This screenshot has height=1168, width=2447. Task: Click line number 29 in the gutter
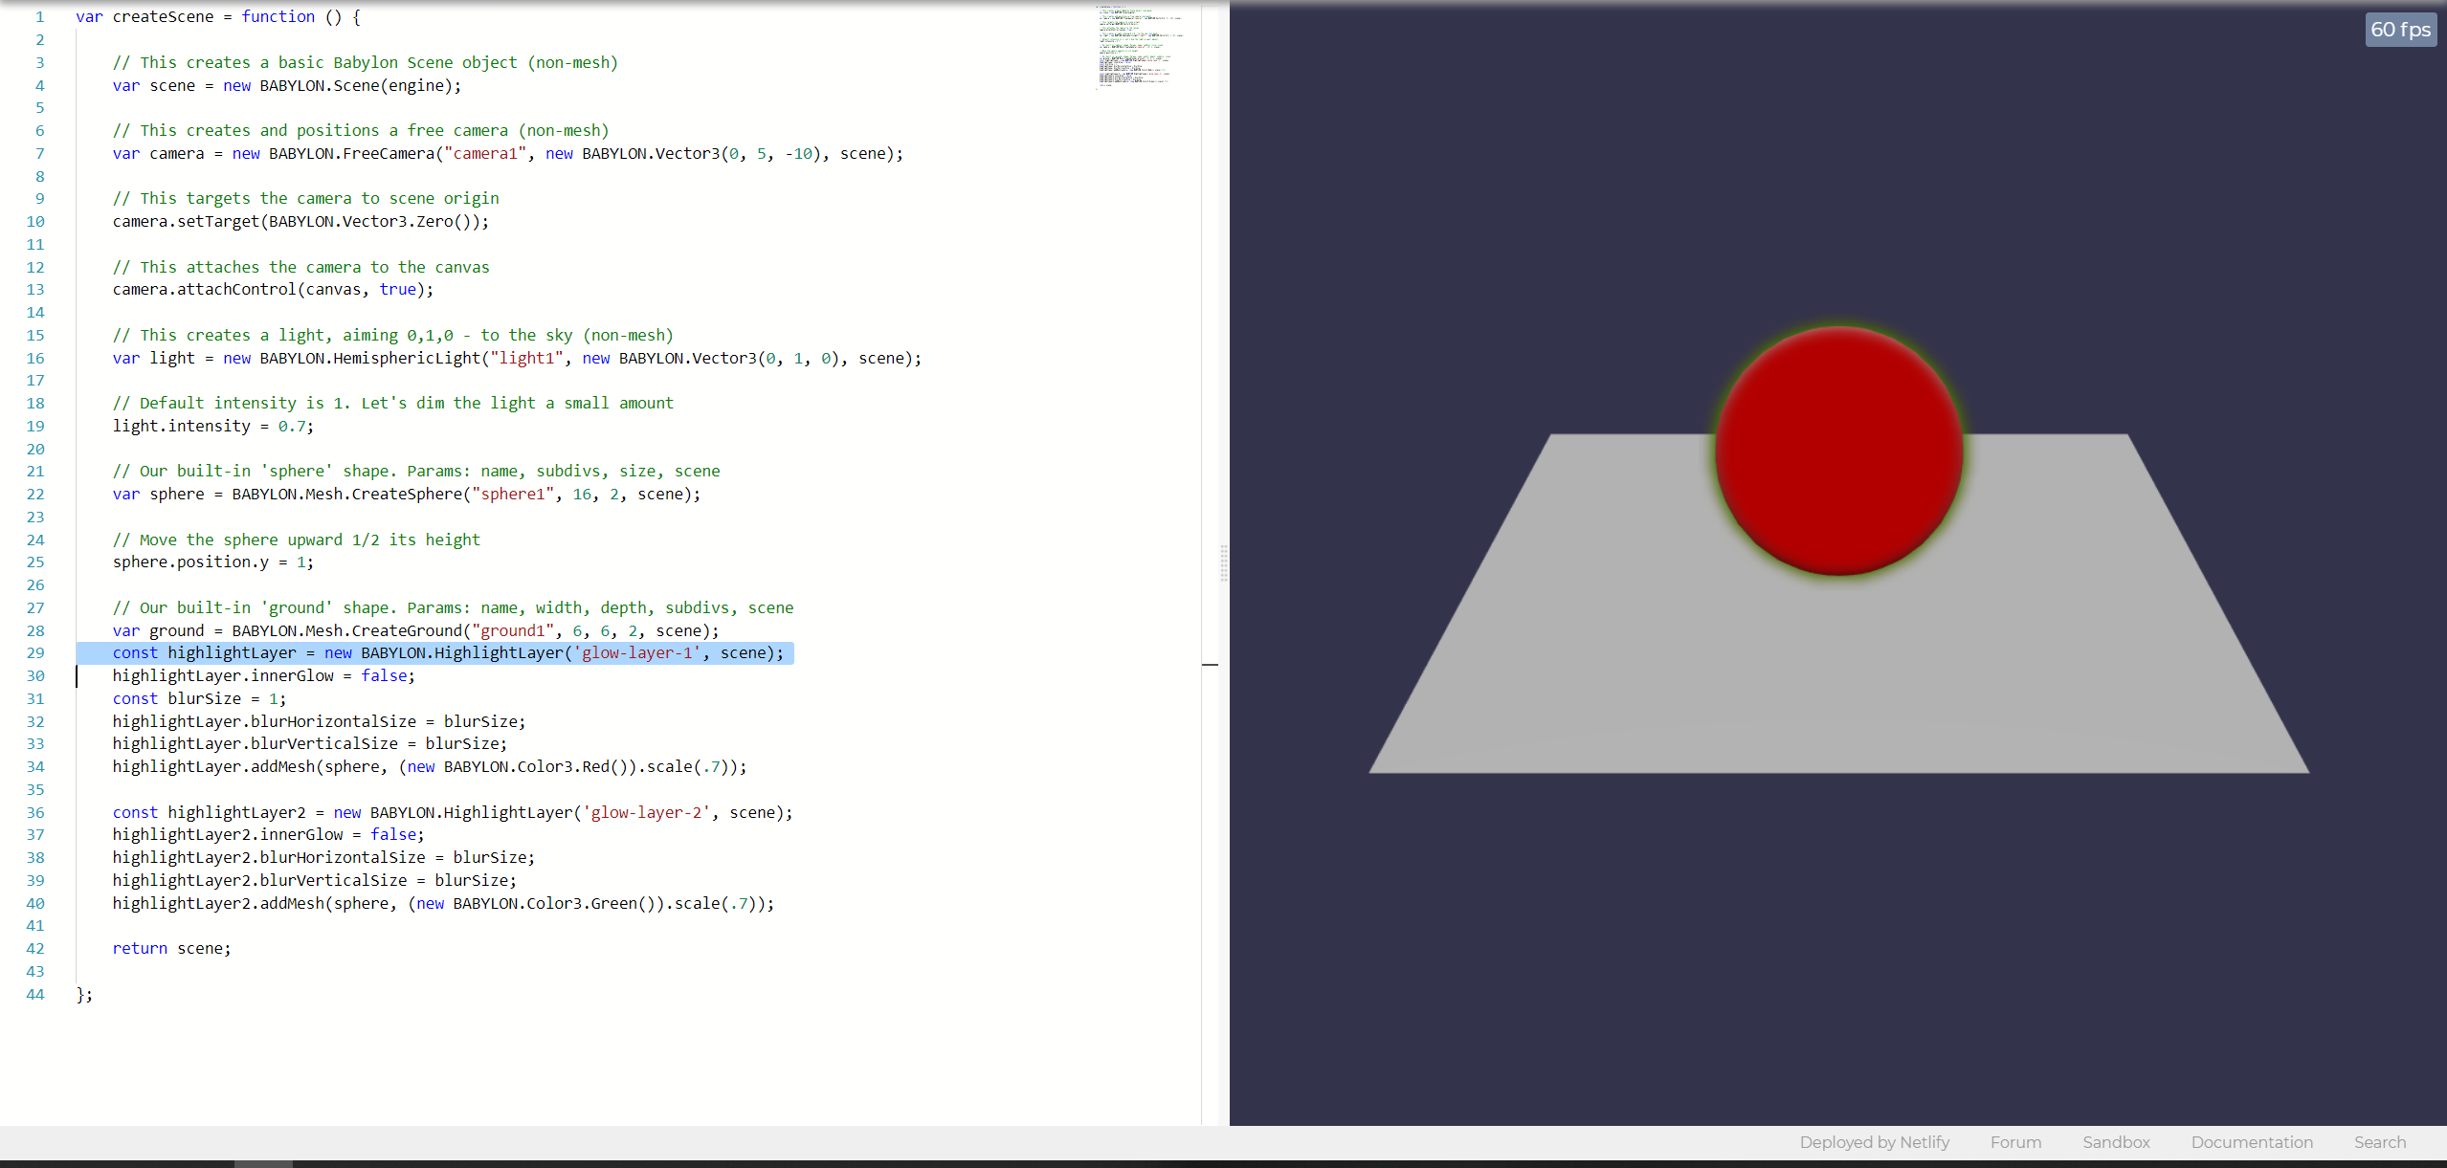(35, 652)
